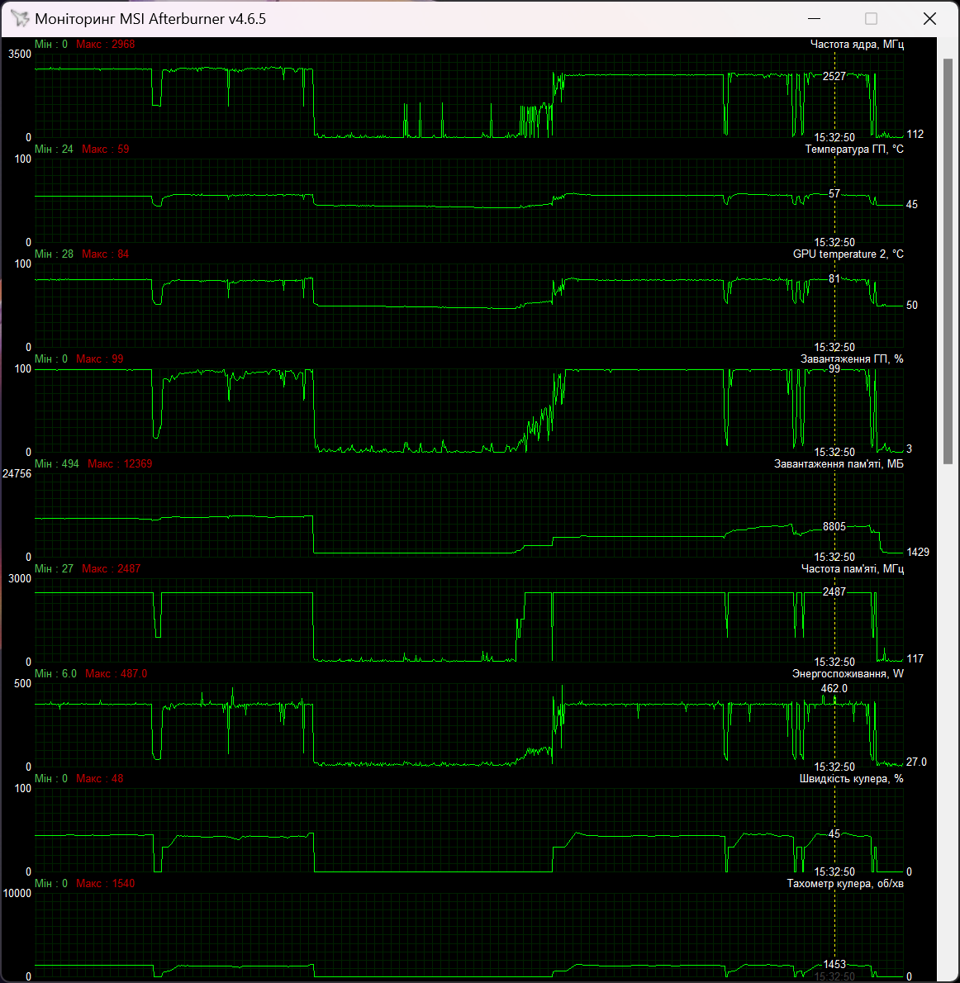Click current value 27.0 beside power graph
The image size is (960, 983).
pos(916,762)
